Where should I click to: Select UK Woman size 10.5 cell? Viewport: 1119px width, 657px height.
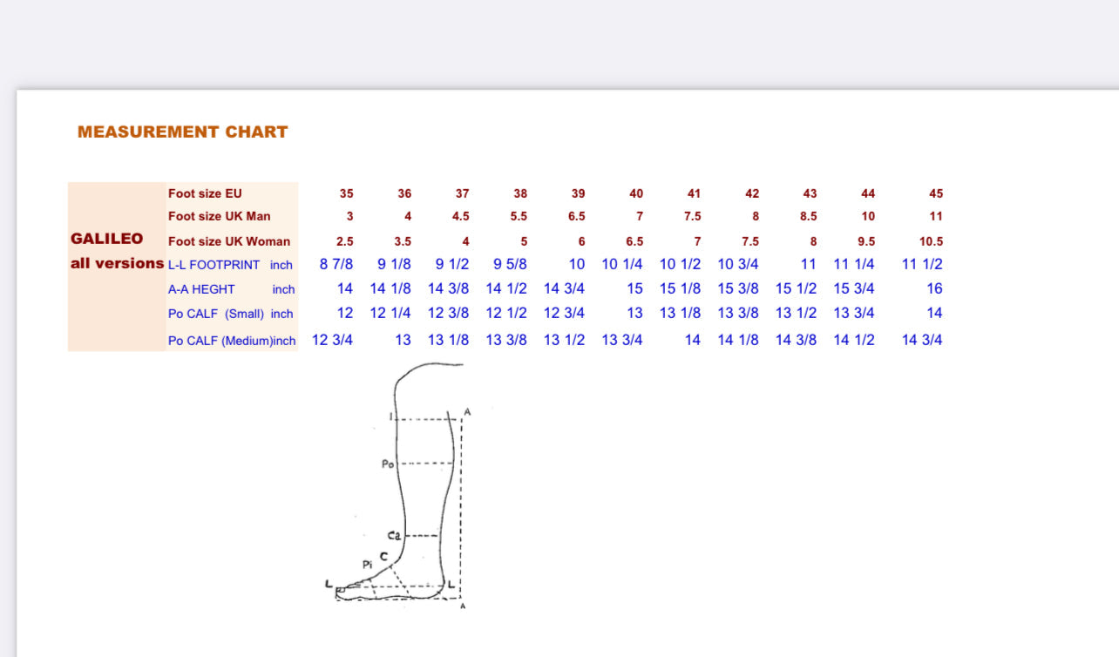(931, 241)
